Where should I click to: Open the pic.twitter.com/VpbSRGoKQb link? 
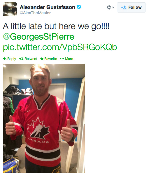(60, 47)
